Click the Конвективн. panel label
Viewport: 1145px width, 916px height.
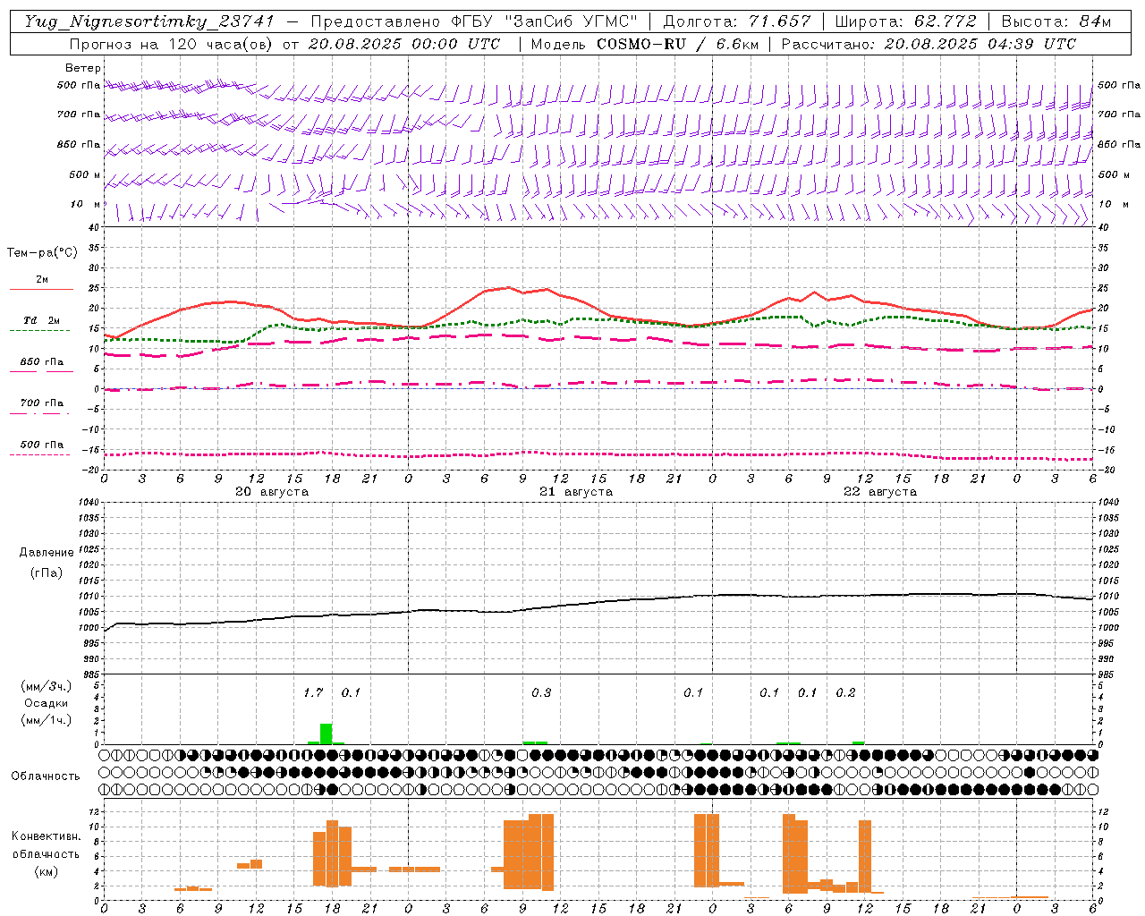coord(46,836)
